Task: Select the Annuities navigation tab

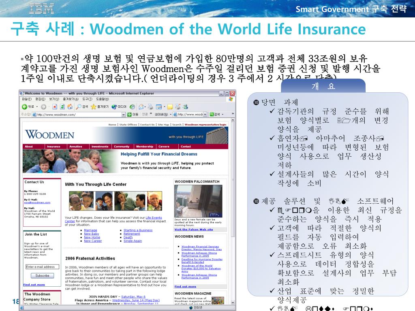Action: 76,147
